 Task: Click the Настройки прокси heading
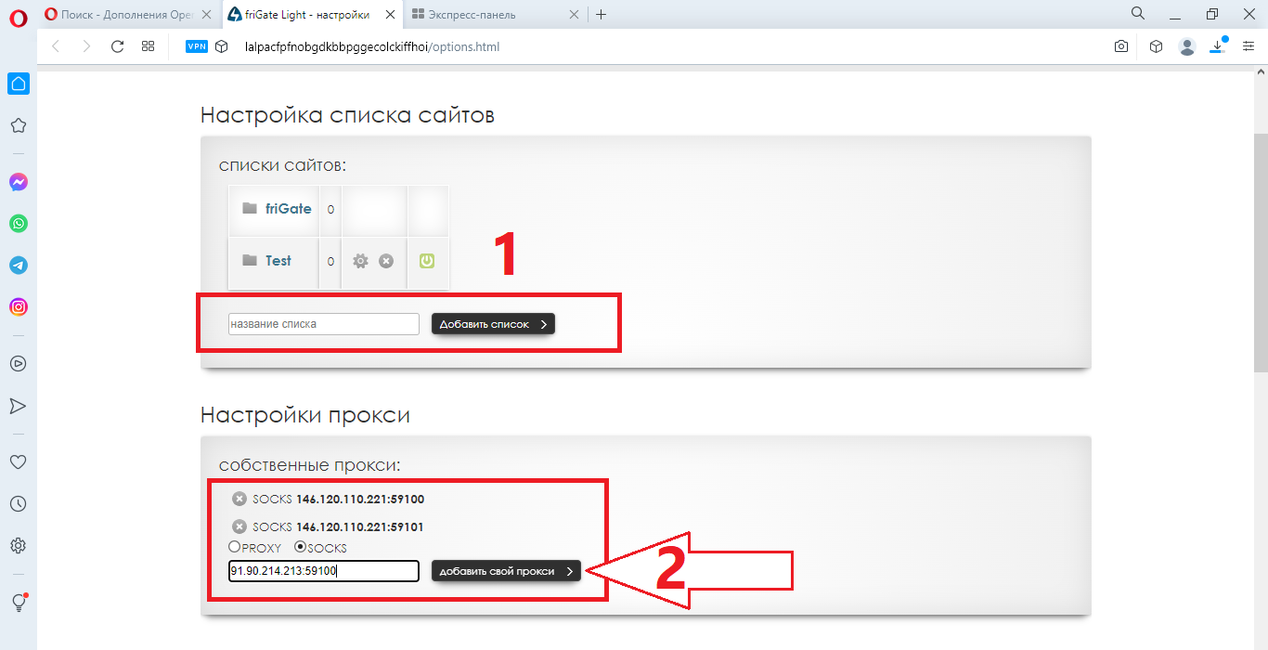point(305,415)
